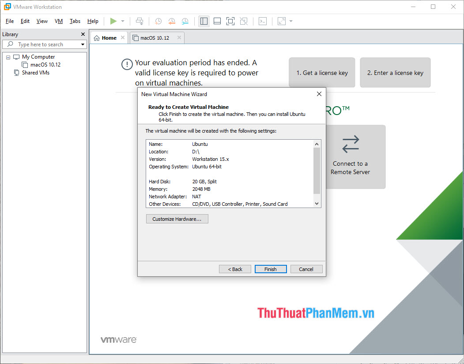Send Ctrl+Alt+Del to the virtual machine

point(140,21)
